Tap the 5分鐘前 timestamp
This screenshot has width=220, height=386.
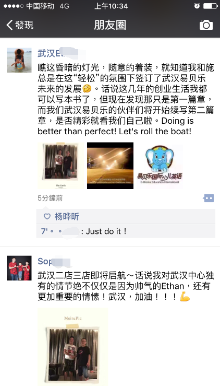click(50, 198)
